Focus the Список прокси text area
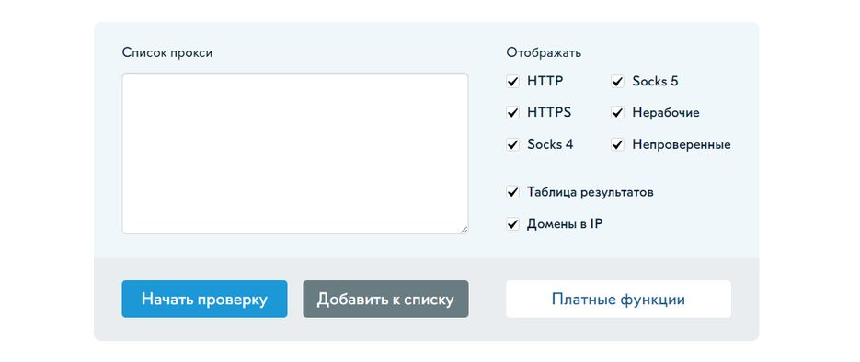This screenshot has height=362, width=860. point(295,153)
